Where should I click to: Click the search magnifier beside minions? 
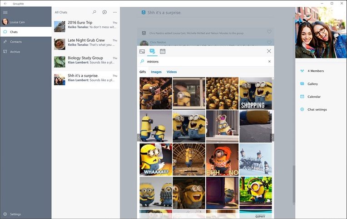click(142, 61)
